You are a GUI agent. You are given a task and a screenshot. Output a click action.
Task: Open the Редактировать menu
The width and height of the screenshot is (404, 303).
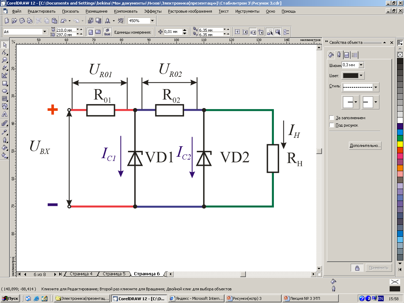(x=41, y=11)
